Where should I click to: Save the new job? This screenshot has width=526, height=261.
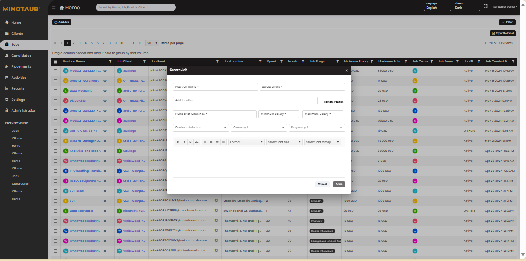339,184
